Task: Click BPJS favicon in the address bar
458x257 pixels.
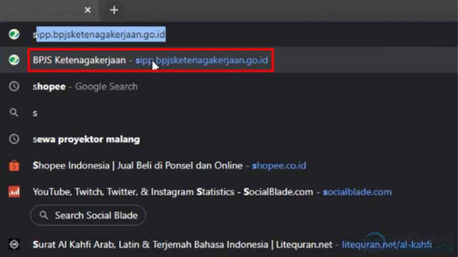Action: pyautogui.click(x=14, y=35)
